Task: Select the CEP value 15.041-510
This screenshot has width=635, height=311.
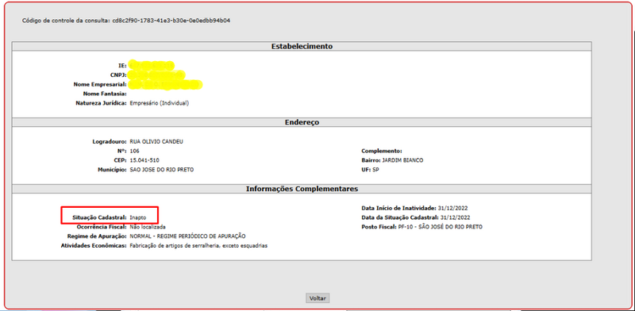Action: point(144,160)
